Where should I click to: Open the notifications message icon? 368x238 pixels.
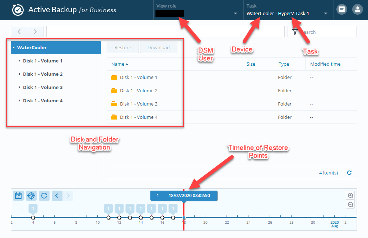(x=342, y=9)
